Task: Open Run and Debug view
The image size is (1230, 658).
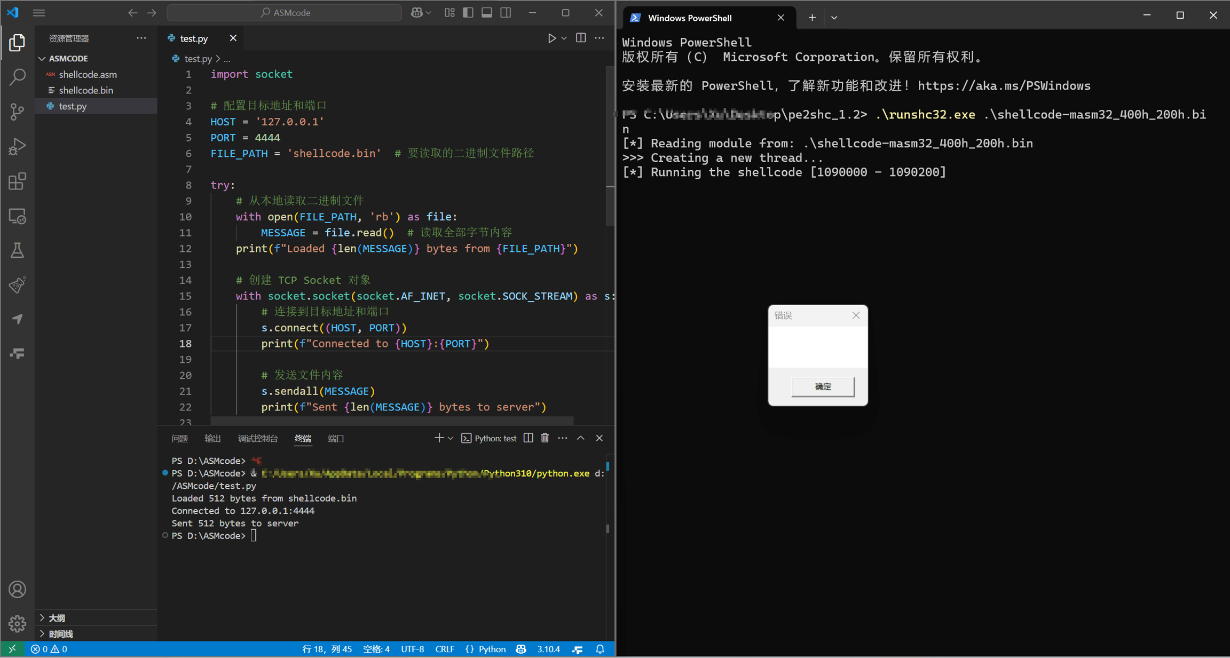Action: (x=17, y=146)
